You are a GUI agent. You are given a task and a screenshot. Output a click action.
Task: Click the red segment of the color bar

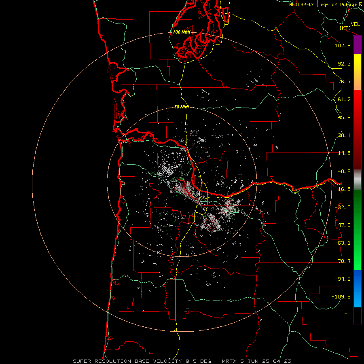(x=357, y=129)
